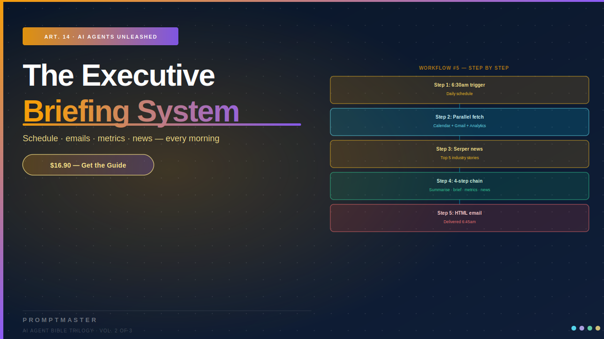
Task: Click the 'PROMPTMASTER' brand text
Action: click(60, 320)
